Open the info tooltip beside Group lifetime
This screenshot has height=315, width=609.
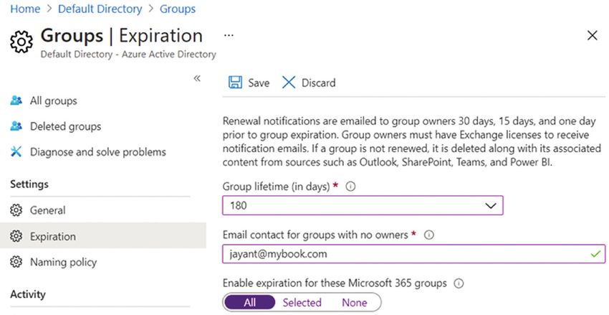(x=350, y=187)
